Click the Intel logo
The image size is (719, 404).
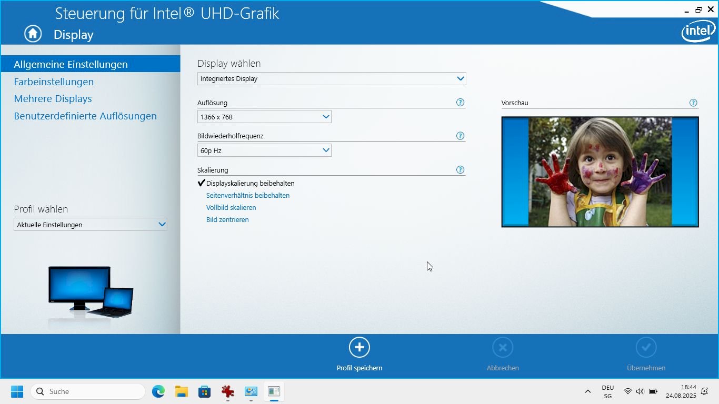coord(698,32)
